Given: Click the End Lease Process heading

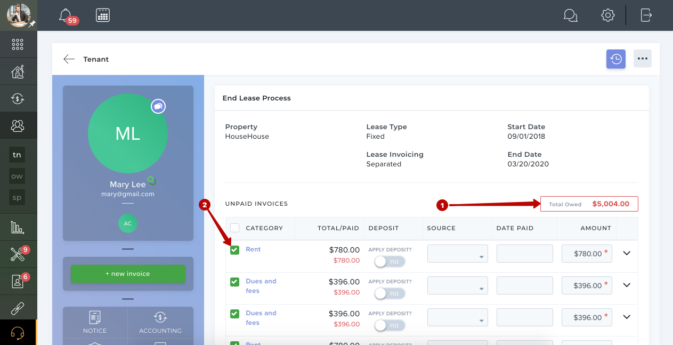Looking at the screenshot, I should pos(257,98).
